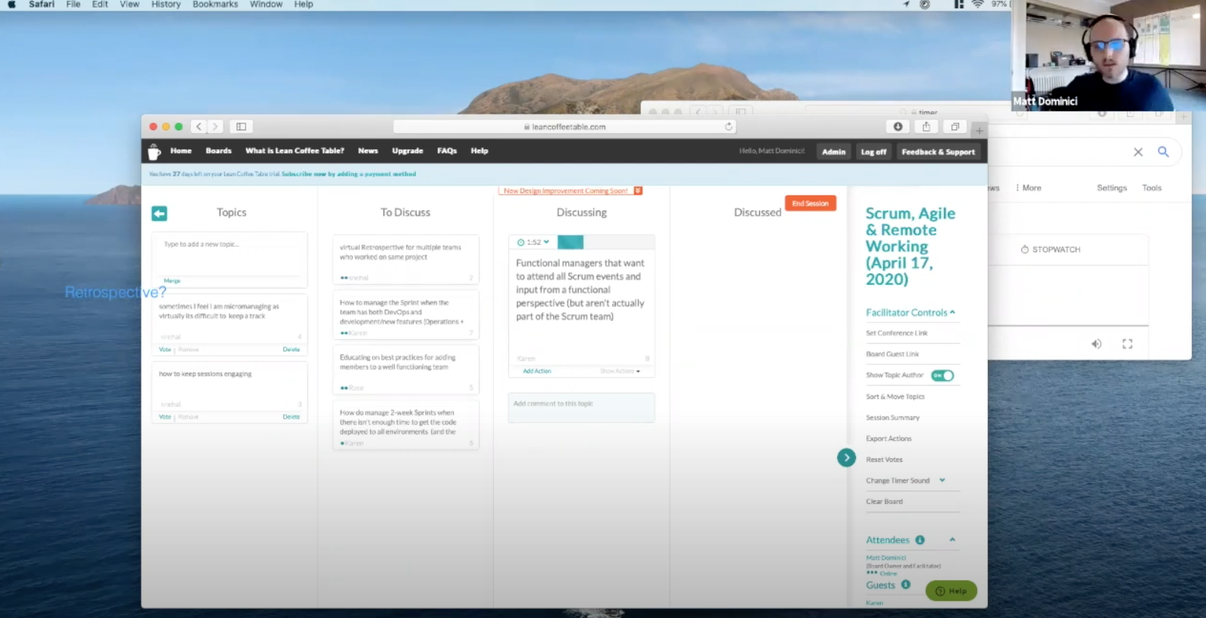Open the FAQs nav item
The width and height of the screenshot is (1206, 618).
point(447,151)
